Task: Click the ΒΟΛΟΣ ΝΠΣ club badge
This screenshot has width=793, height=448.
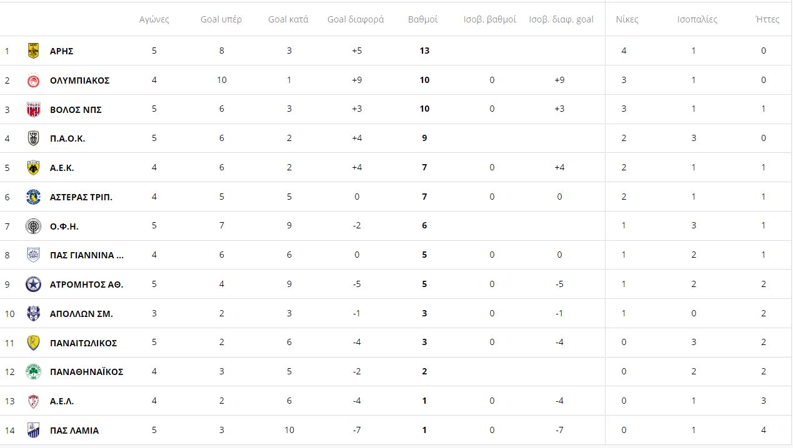Action: pyautogui.click(x=34, y=109)
